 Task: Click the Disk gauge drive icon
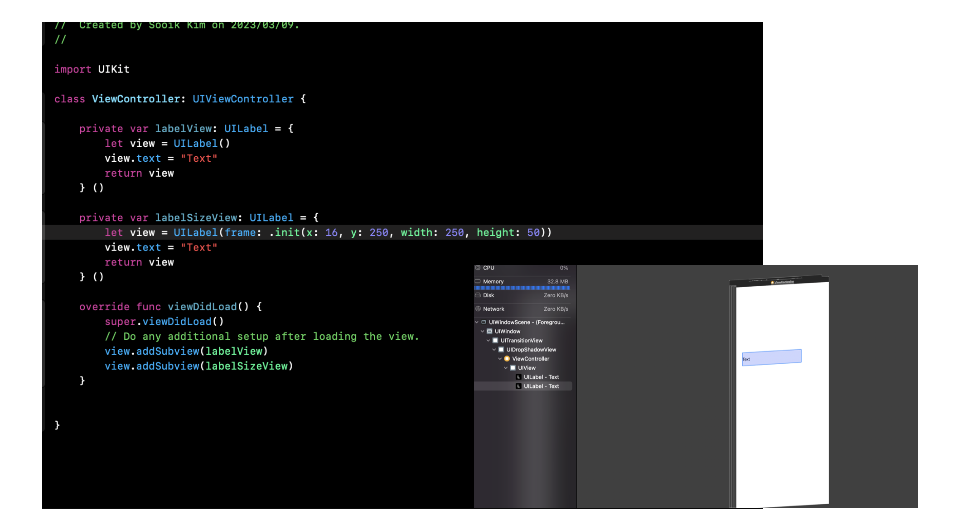click(478, 295)
